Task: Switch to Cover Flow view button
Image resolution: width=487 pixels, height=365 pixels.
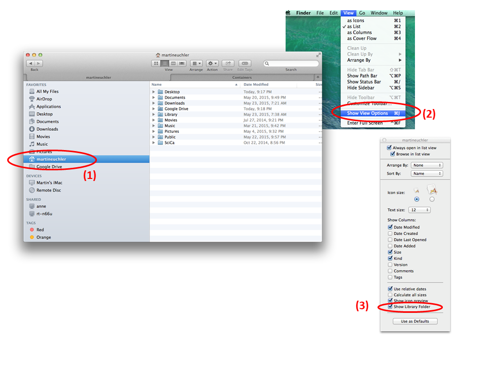Action: pos(182,63)
